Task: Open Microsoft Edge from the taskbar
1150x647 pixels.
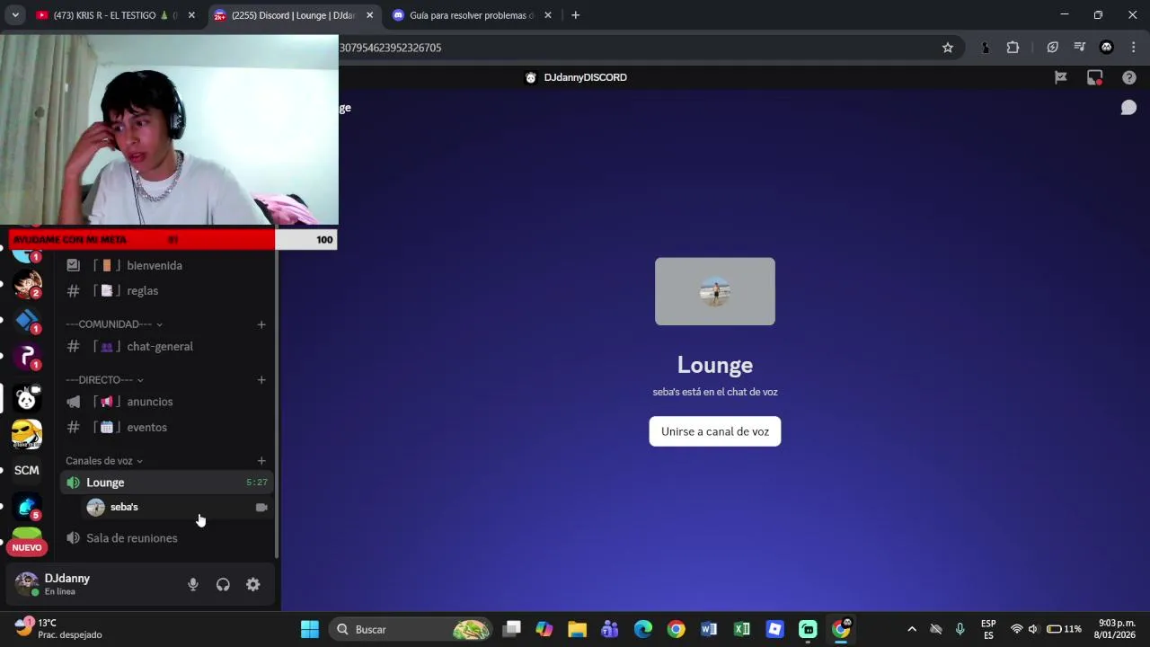Action: pos(643,629)
